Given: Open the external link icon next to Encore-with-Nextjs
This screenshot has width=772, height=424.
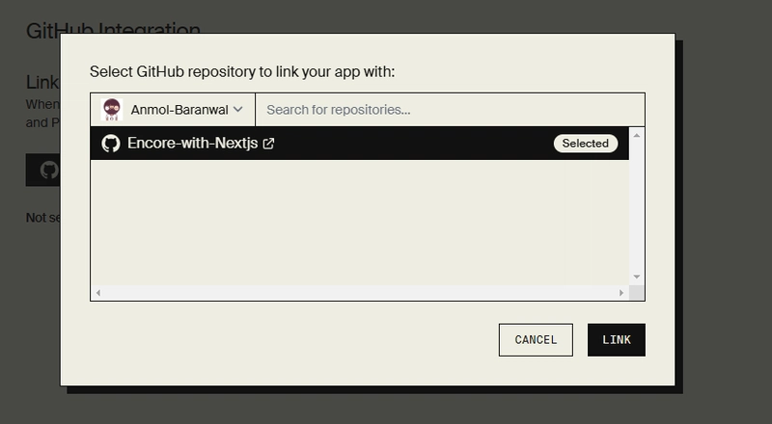Looking at the screenshot, I should (x=268, y=144).
